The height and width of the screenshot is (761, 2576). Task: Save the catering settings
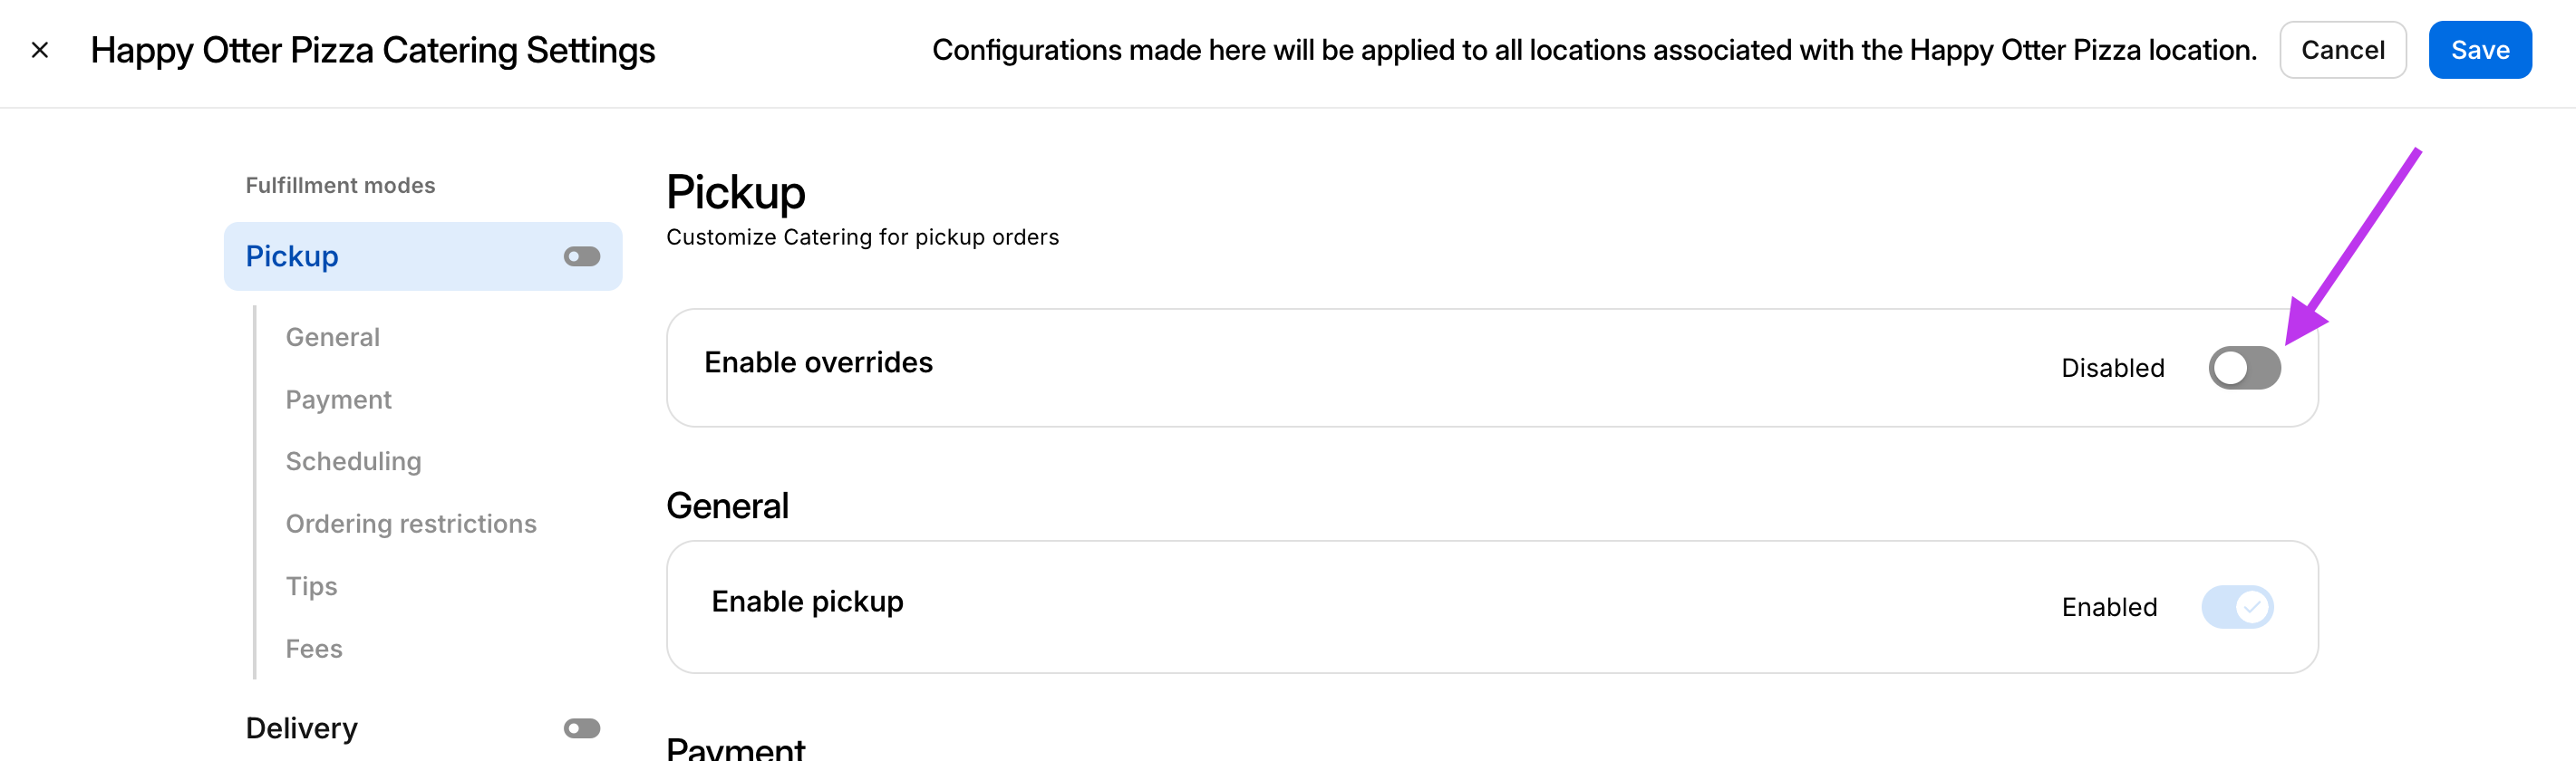(2479, 49)
